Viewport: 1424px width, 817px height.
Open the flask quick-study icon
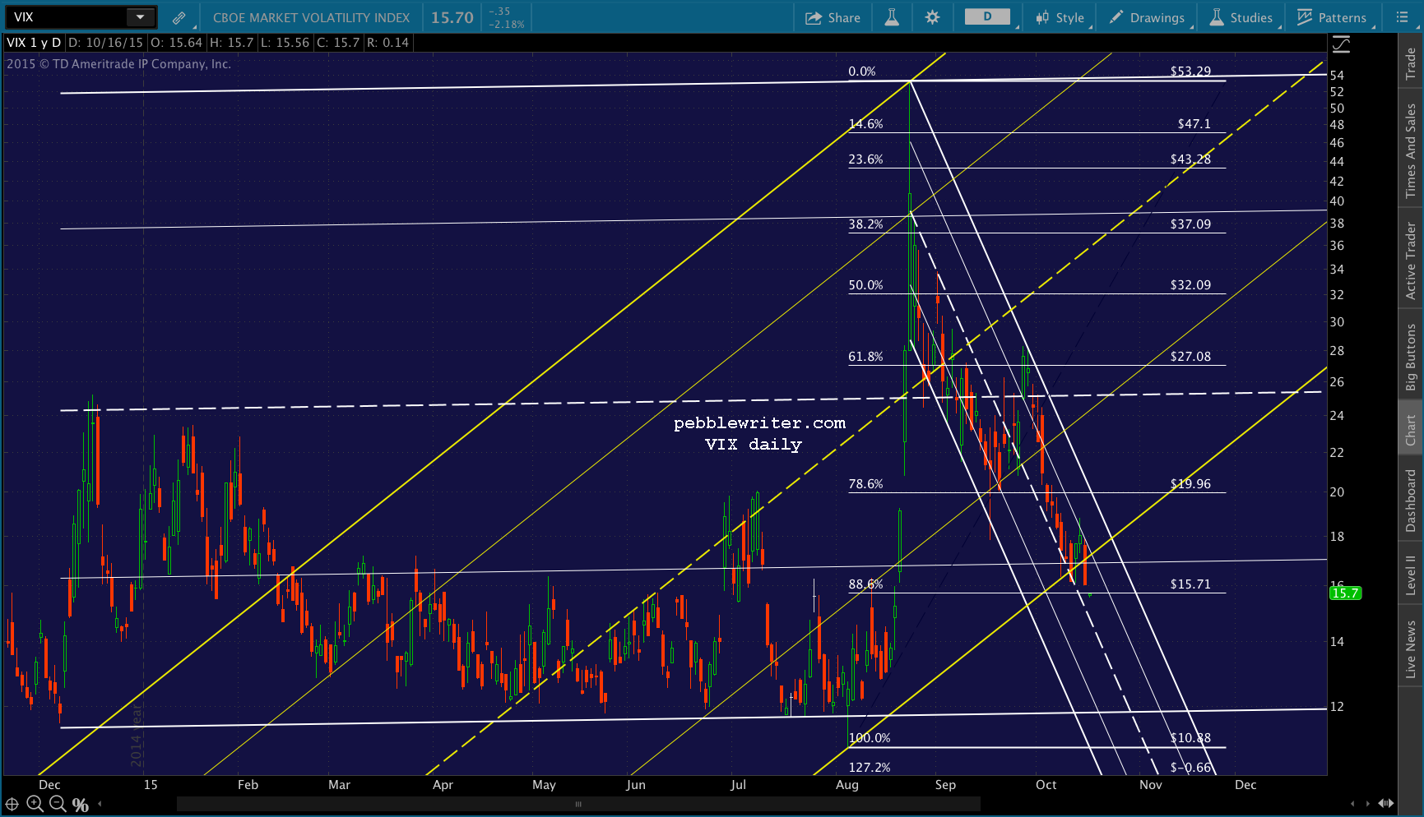tap(892, 17)
